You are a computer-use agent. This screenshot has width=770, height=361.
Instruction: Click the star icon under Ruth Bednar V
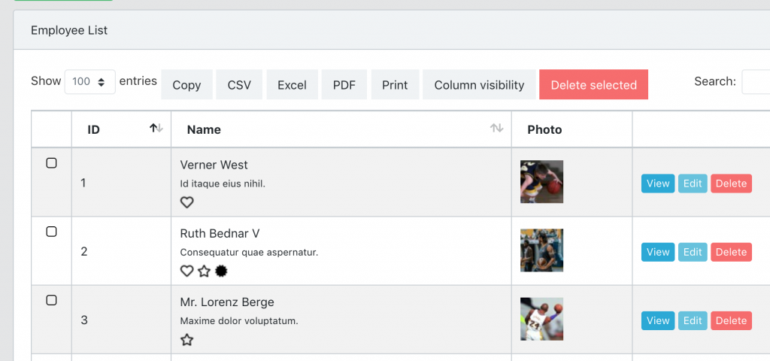(x=204, y=272)
